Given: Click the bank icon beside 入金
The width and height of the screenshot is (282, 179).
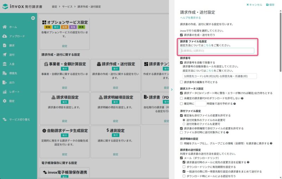Looking at the screenshot, I should (x=5, y=64).
